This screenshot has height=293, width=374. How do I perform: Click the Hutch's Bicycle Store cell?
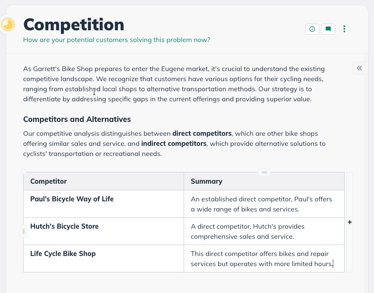click(x=64, y=226)
